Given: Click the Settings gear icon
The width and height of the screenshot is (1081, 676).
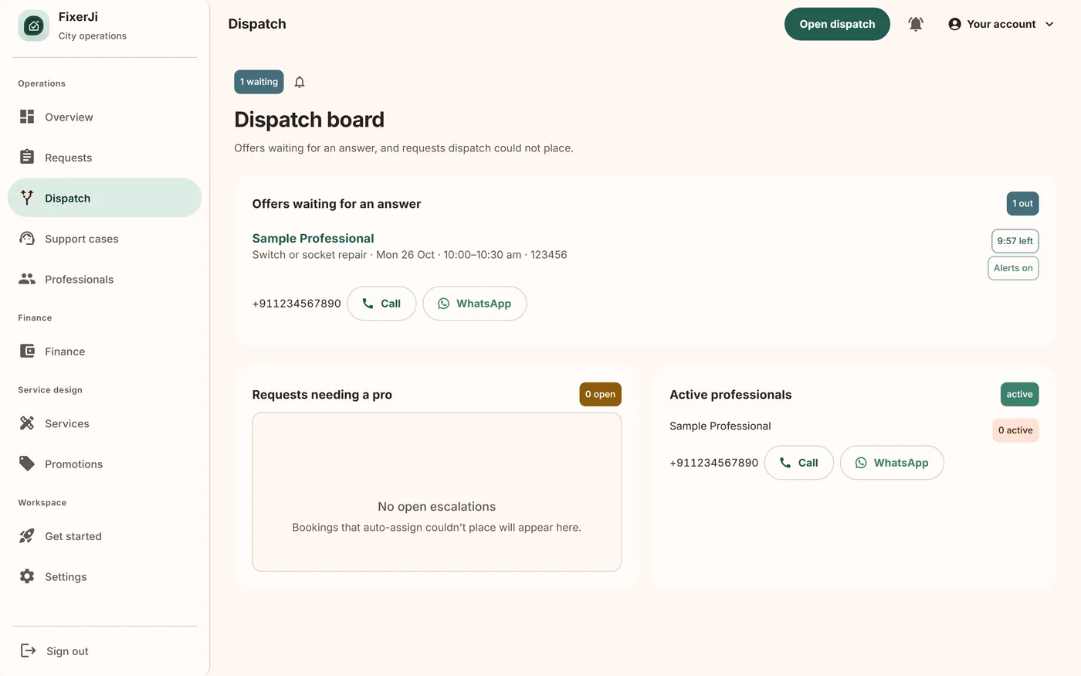Looking at the screenshot, I should pos(27,576).
